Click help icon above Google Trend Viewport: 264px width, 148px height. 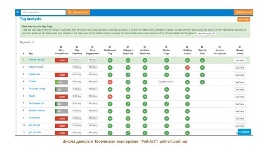[x=240, y=47]
